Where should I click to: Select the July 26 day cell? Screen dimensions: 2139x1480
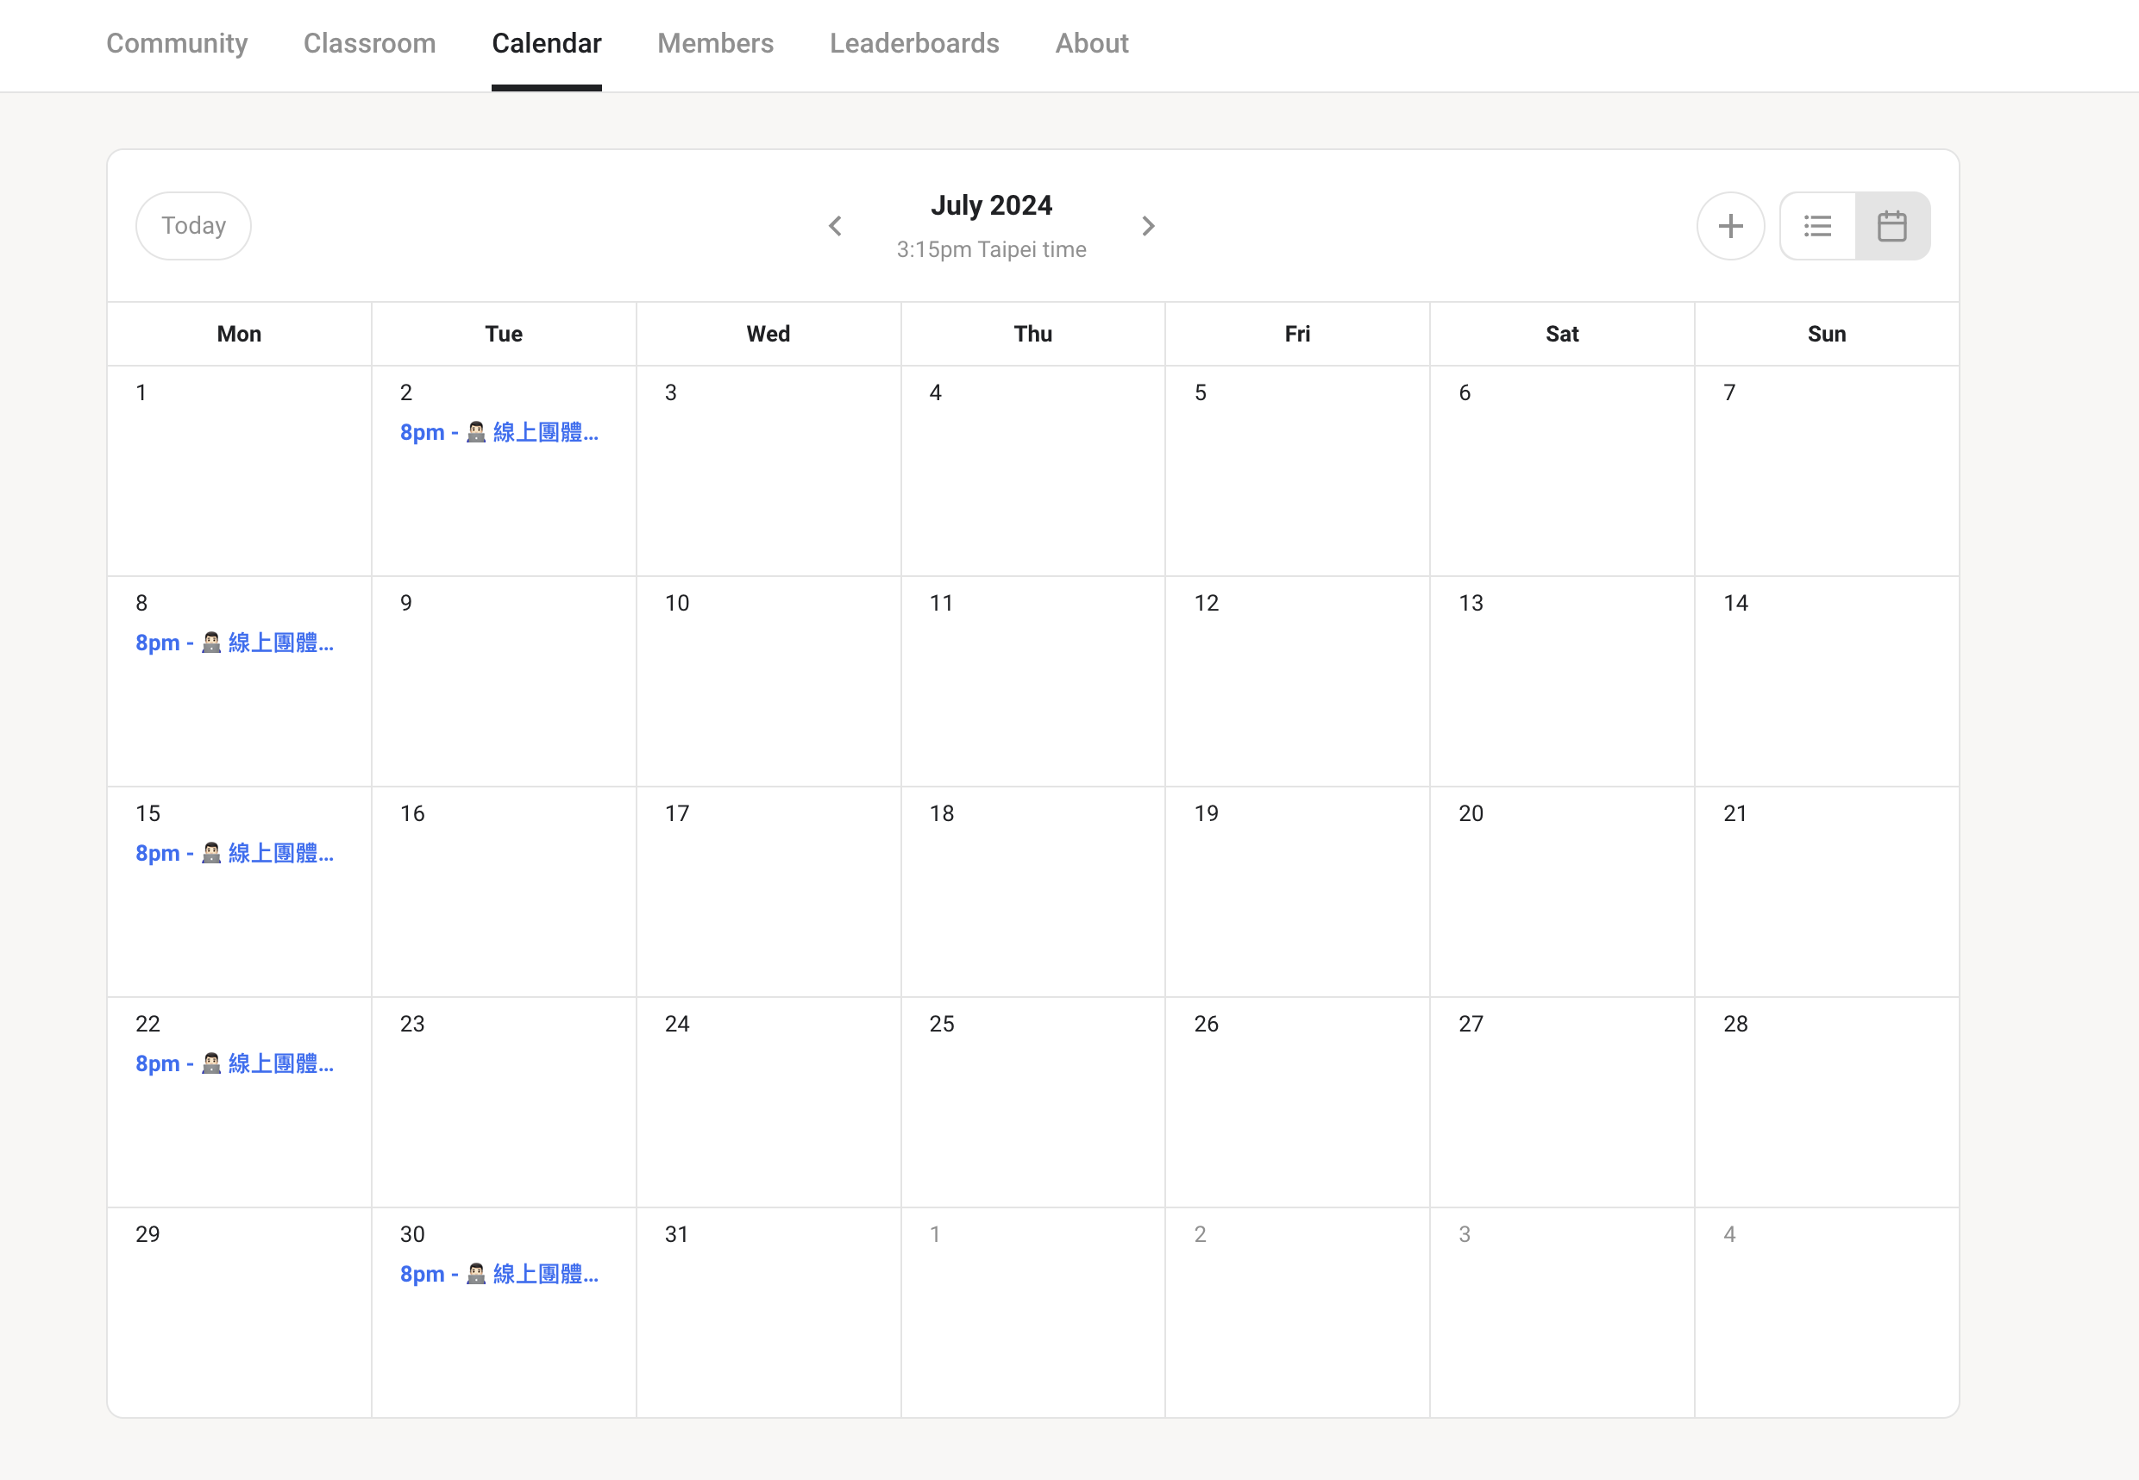[1297, 1101]
